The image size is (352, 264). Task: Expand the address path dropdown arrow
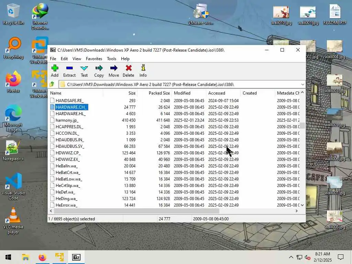click(302, 85)
